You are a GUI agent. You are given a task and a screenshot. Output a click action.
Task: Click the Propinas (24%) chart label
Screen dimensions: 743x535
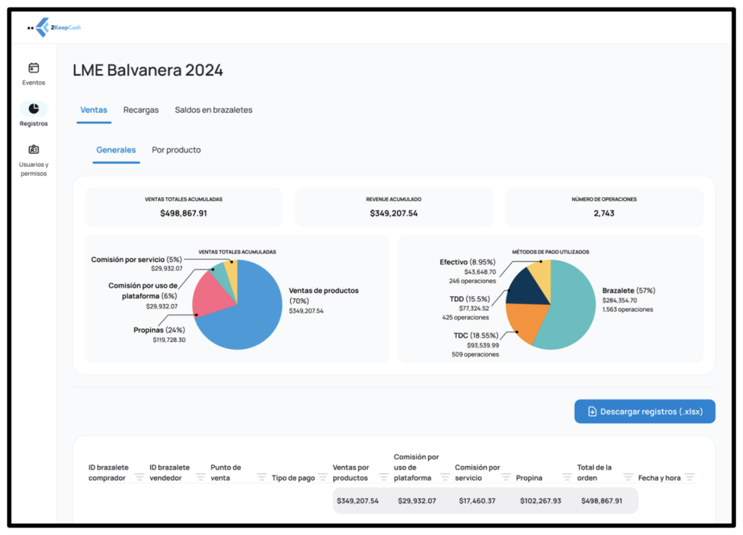[x=159, y=330]
